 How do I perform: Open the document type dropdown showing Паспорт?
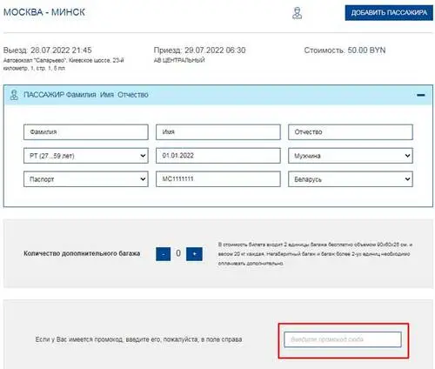[x=86, y=179]
